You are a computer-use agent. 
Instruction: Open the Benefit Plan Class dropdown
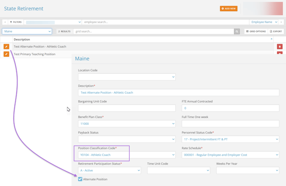[x=126, y=124]
